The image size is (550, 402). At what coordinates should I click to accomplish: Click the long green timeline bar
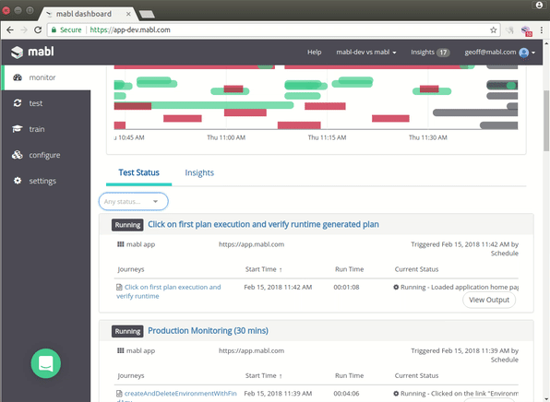tap(222, 105)
